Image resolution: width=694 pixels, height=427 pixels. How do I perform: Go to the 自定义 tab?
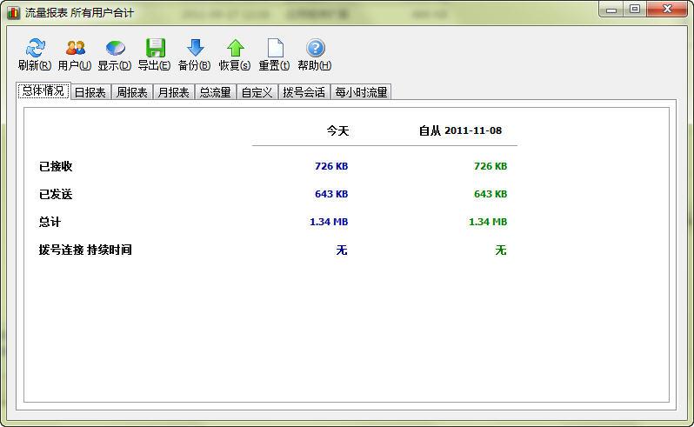257,92
